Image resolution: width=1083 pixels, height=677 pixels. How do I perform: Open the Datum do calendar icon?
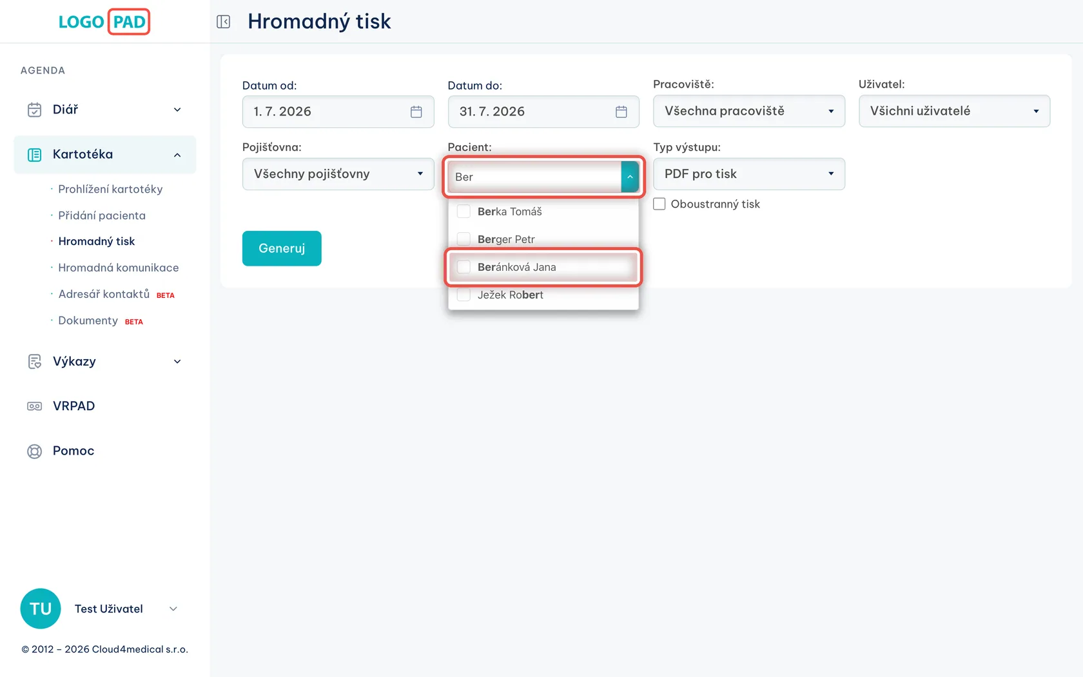click(621, 112)
